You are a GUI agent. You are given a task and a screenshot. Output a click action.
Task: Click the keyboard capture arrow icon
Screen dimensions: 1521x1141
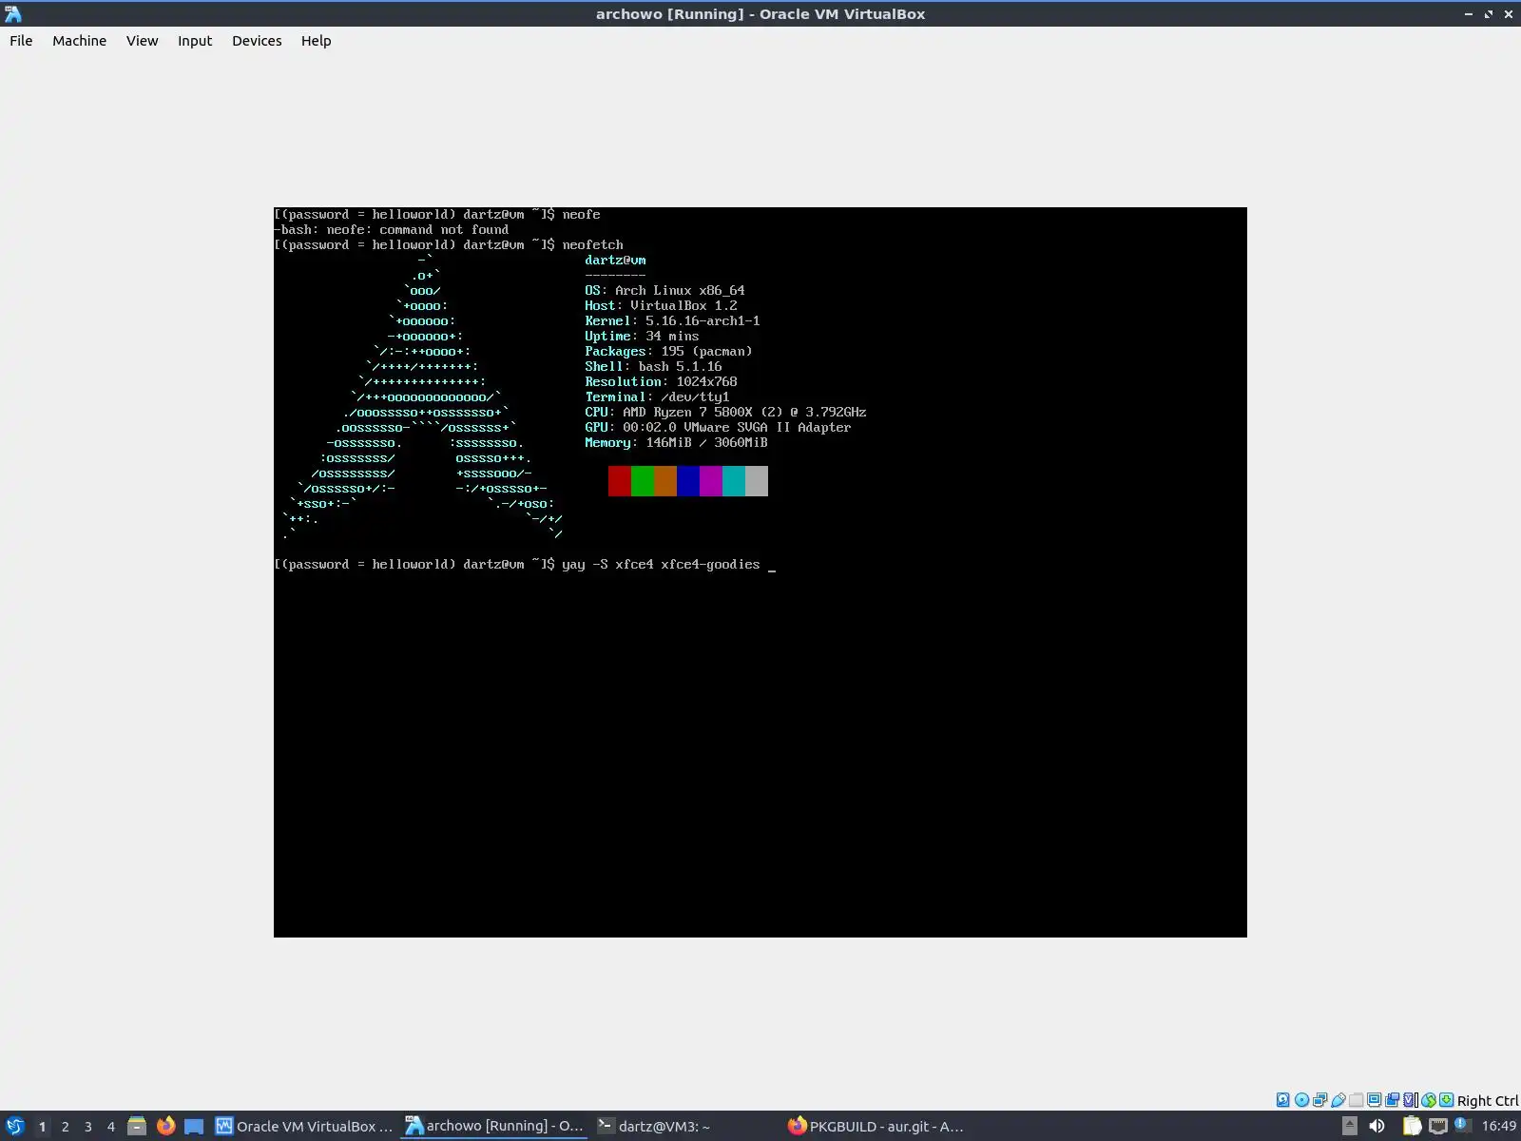click(1446, 1100)
